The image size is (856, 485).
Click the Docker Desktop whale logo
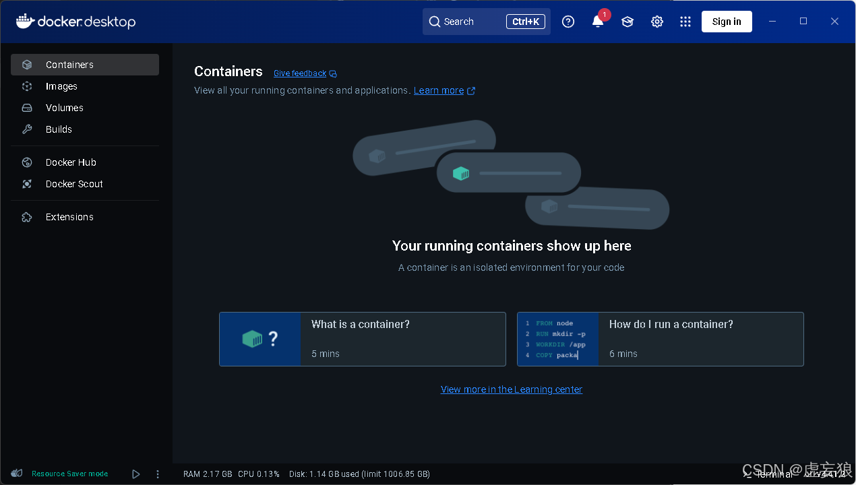pos(25,21)
